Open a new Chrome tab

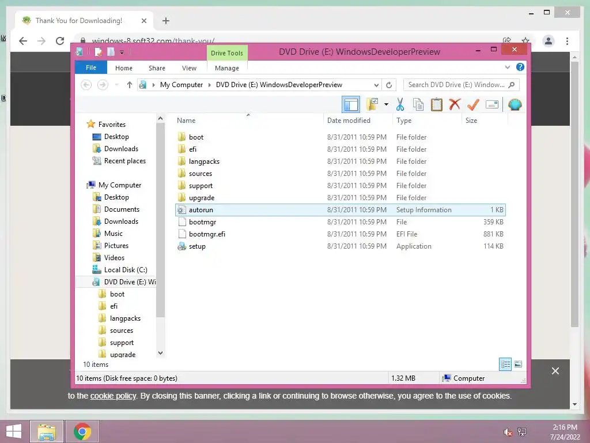pos(165,21)
